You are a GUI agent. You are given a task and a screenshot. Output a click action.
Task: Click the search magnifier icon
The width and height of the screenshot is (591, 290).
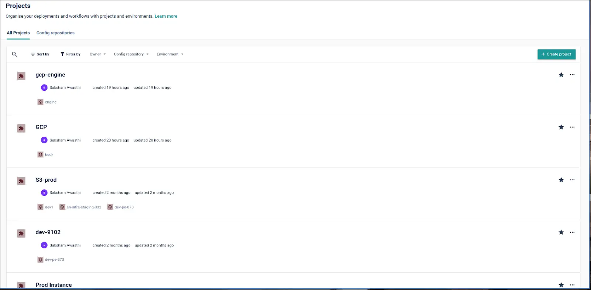(x=14, y=54)
